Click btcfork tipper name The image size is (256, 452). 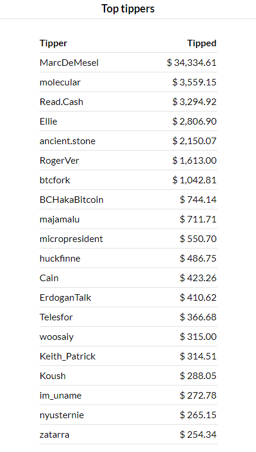[55, 180]
